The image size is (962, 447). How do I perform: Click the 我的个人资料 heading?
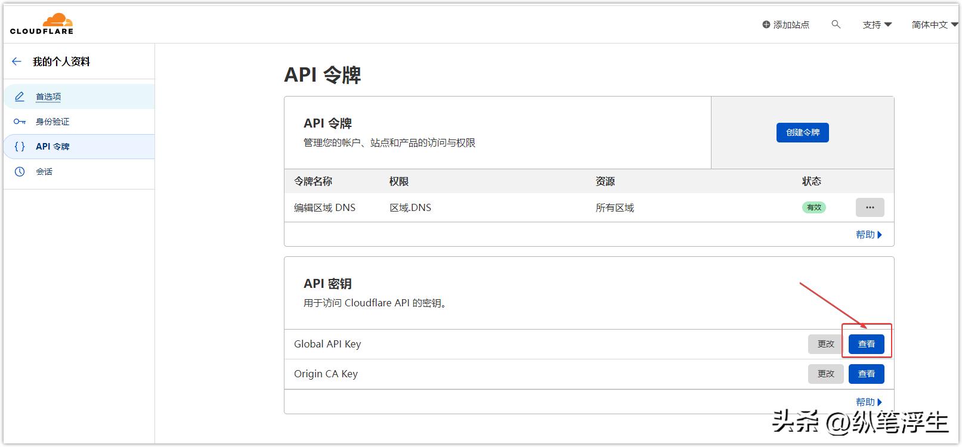click(61, 61)
